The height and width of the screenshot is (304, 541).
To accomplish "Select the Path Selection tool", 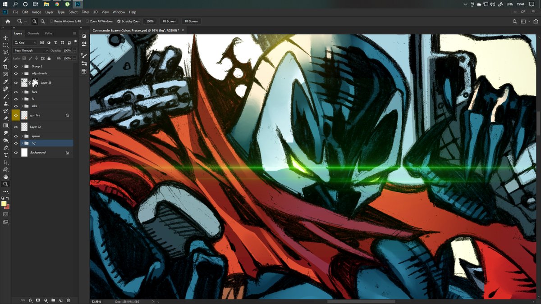I will tap(6, 162).
